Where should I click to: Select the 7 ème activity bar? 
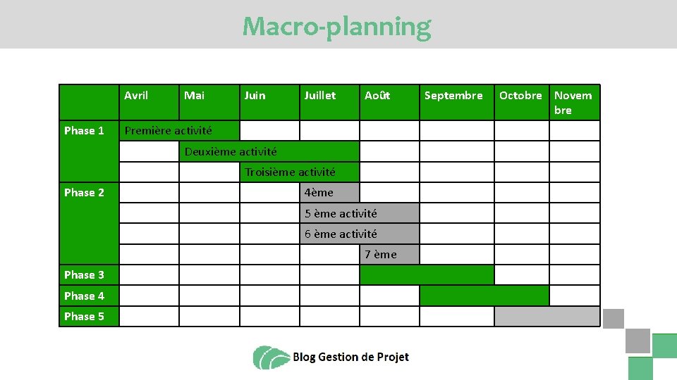tap(389, 254)
